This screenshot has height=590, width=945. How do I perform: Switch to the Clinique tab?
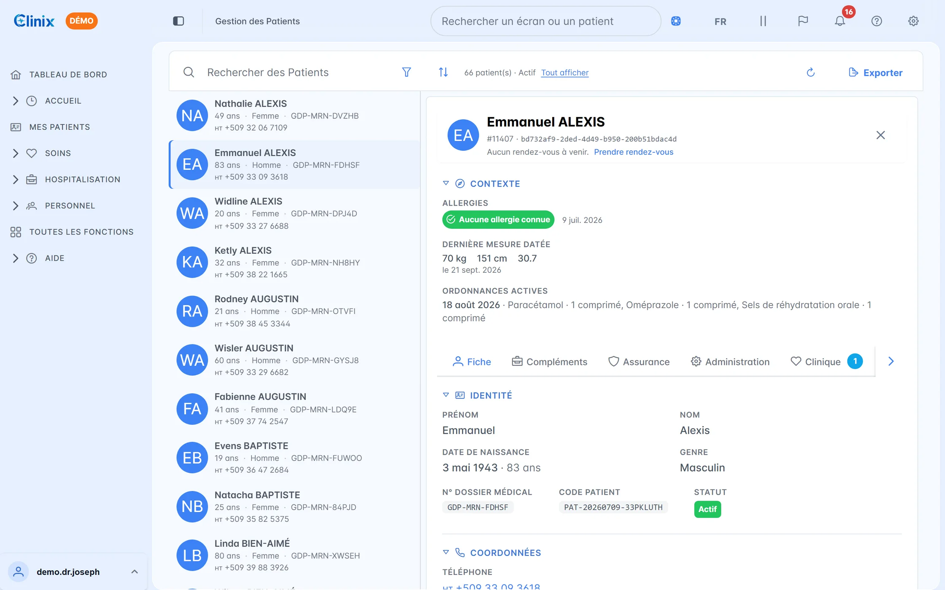click(x=826, y=362)
